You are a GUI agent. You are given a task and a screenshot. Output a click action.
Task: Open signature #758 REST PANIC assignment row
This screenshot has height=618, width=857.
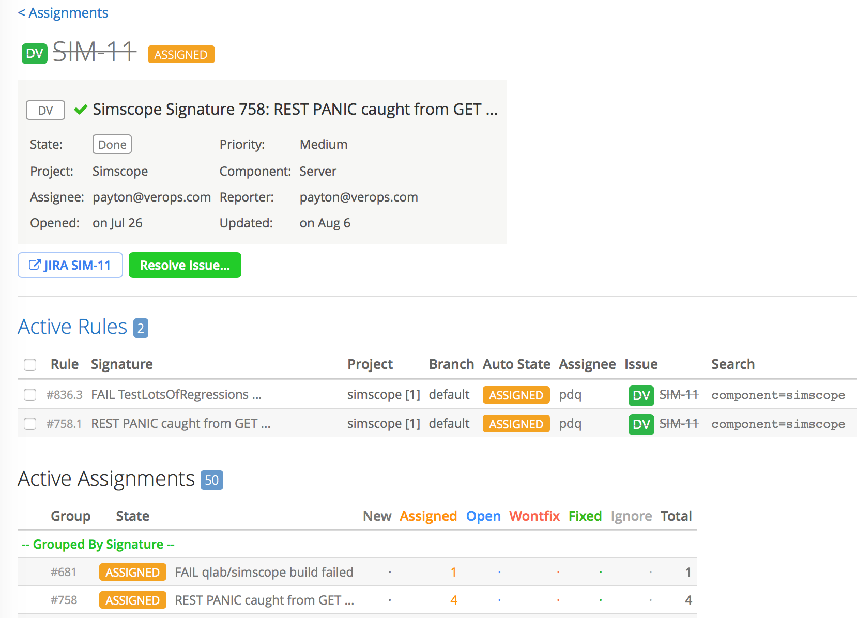click(x=264, y=600)
